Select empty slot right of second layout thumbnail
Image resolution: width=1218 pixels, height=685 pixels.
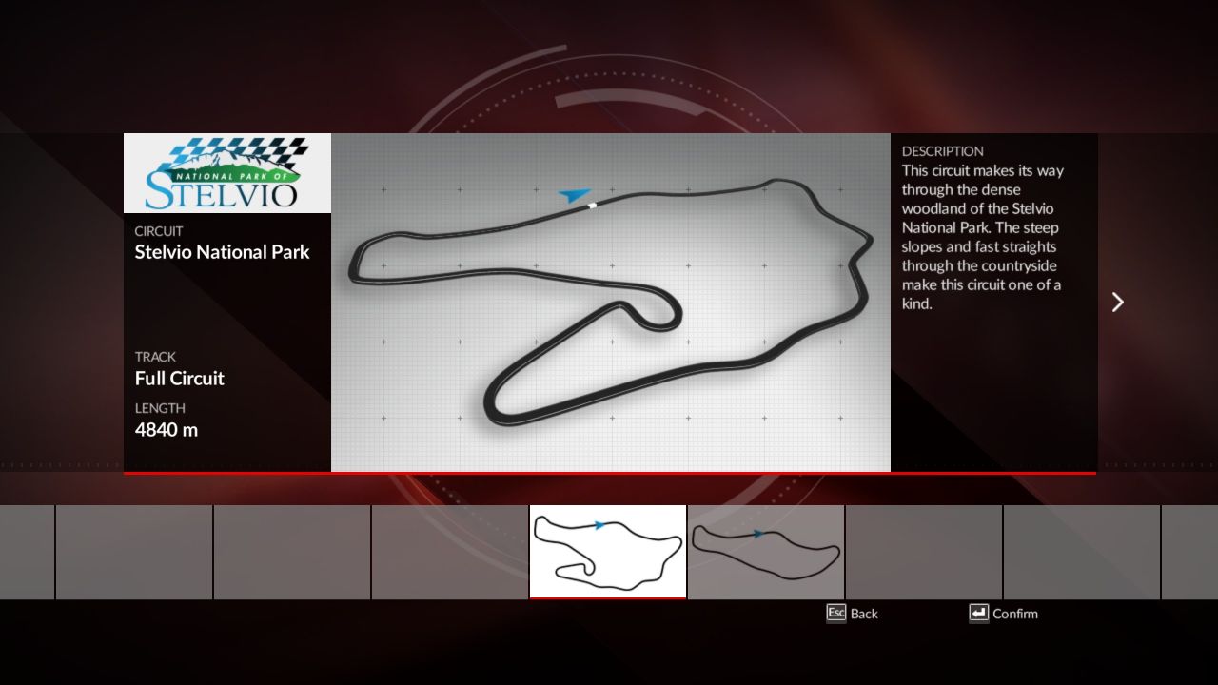tap(923, 552)
